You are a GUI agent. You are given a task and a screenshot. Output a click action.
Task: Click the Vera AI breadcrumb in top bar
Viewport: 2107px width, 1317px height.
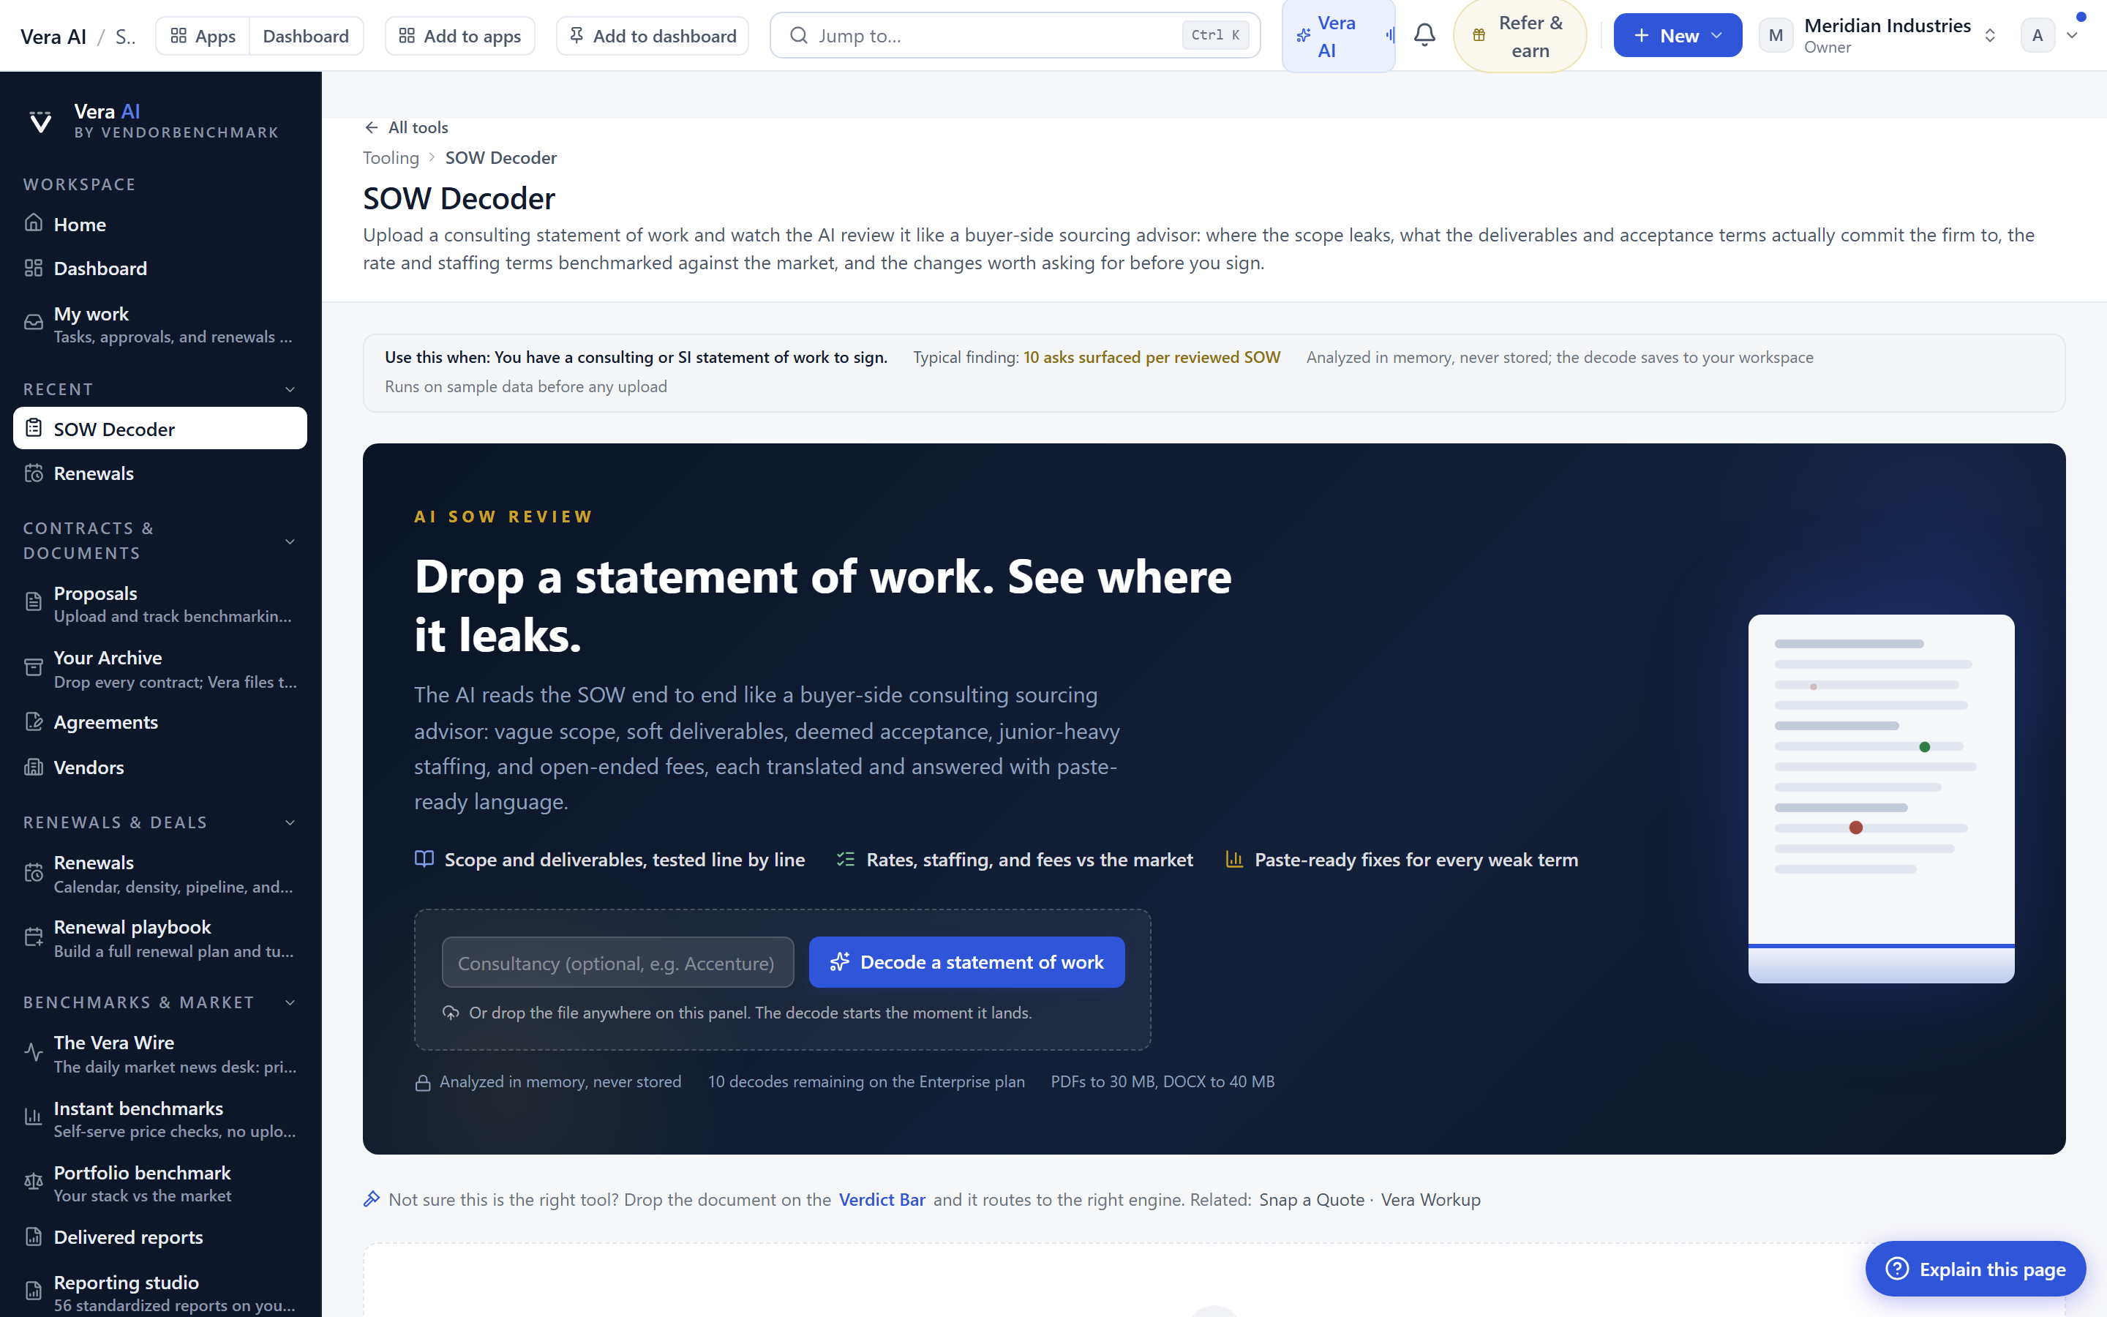point(53,36)
